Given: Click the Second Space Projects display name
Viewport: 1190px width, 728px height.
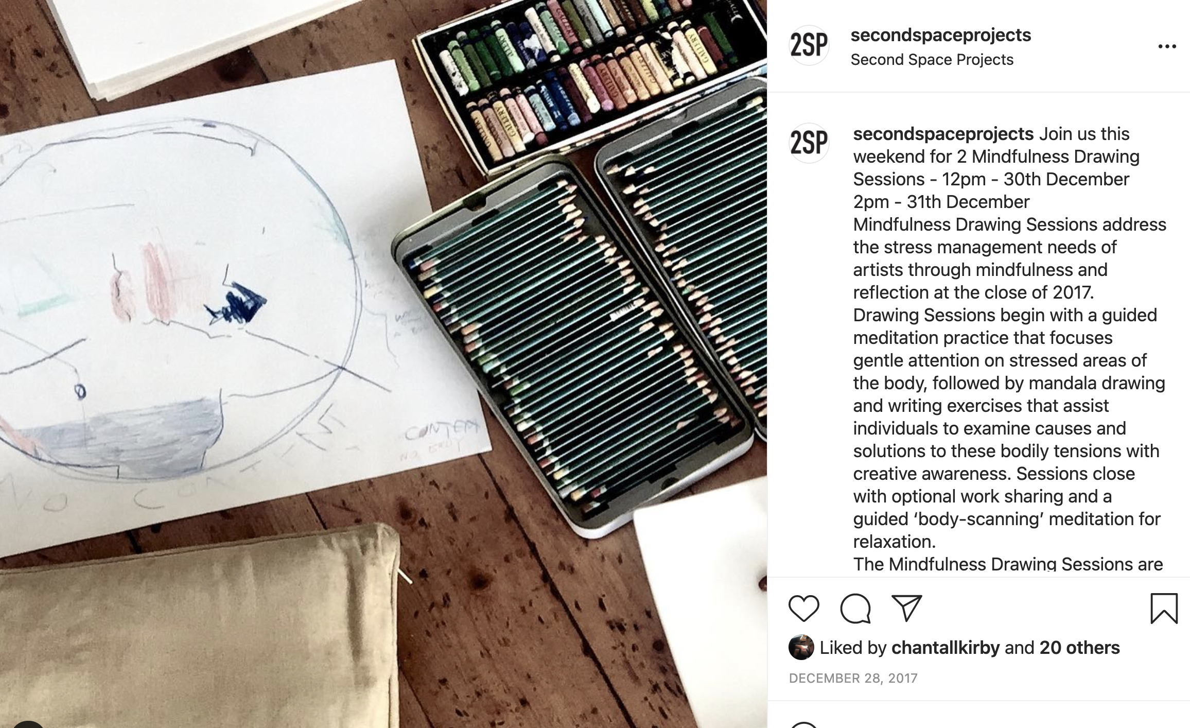Looking at the screenshot, I should pyautogui.click(x=932, y=60).
